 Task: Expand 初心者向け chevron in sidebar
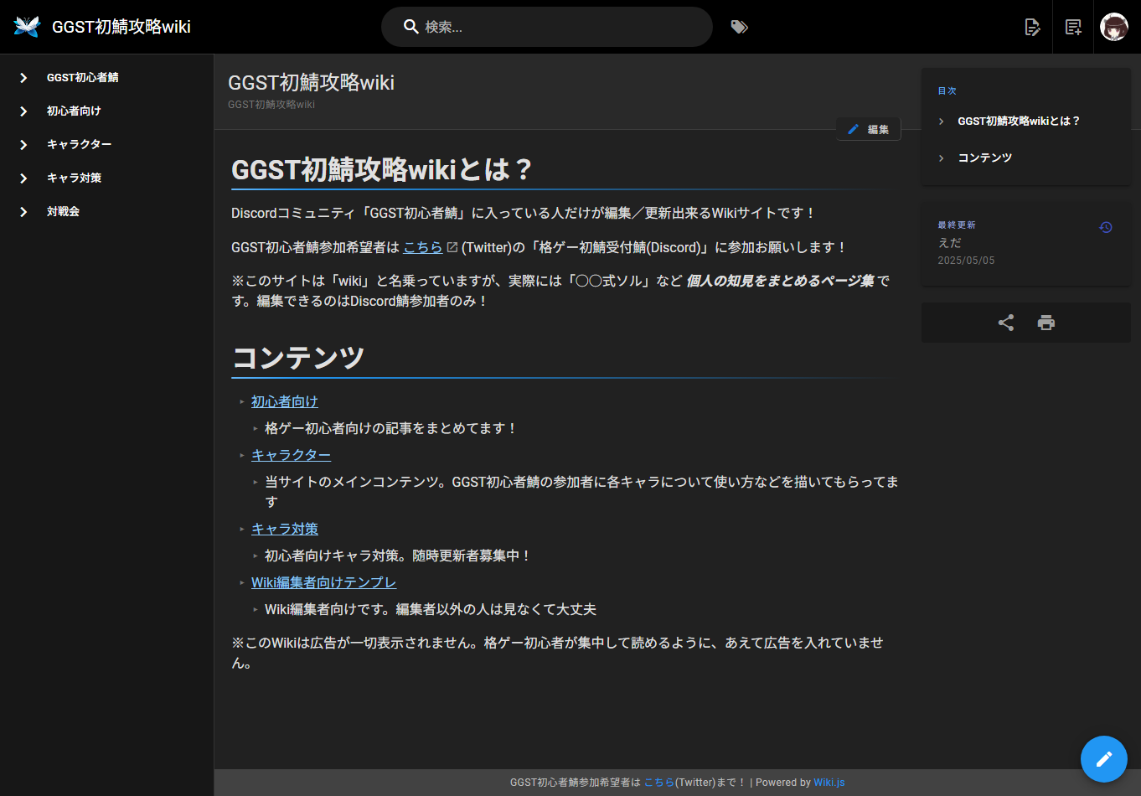coord(23,111)
